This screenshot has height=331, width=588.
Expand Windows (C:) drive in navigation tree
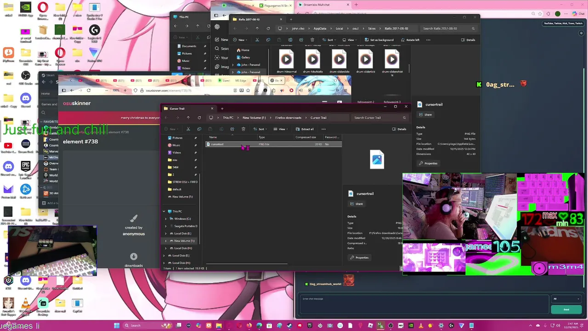coord(166,219)
